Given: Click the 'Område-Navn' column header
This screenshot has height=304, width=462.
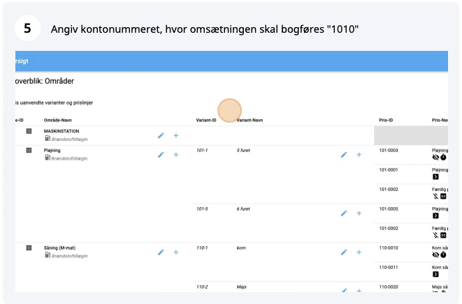Looking at the screenshot, I should tap(58, 120).
